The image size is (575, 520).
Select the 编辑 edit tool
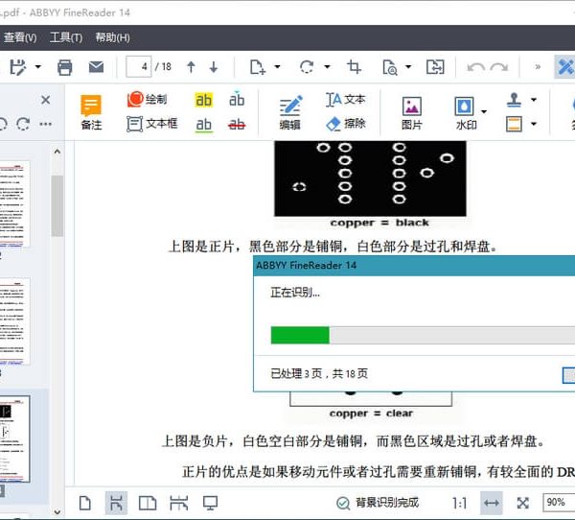tap(289, 111)
